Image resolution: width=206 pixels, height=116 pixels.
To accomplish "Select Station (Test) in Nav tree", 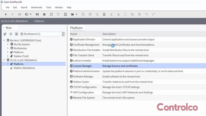I will (x=21, y=56).
